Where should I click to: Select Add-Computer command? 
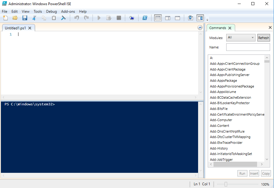(x=221, y=120)
